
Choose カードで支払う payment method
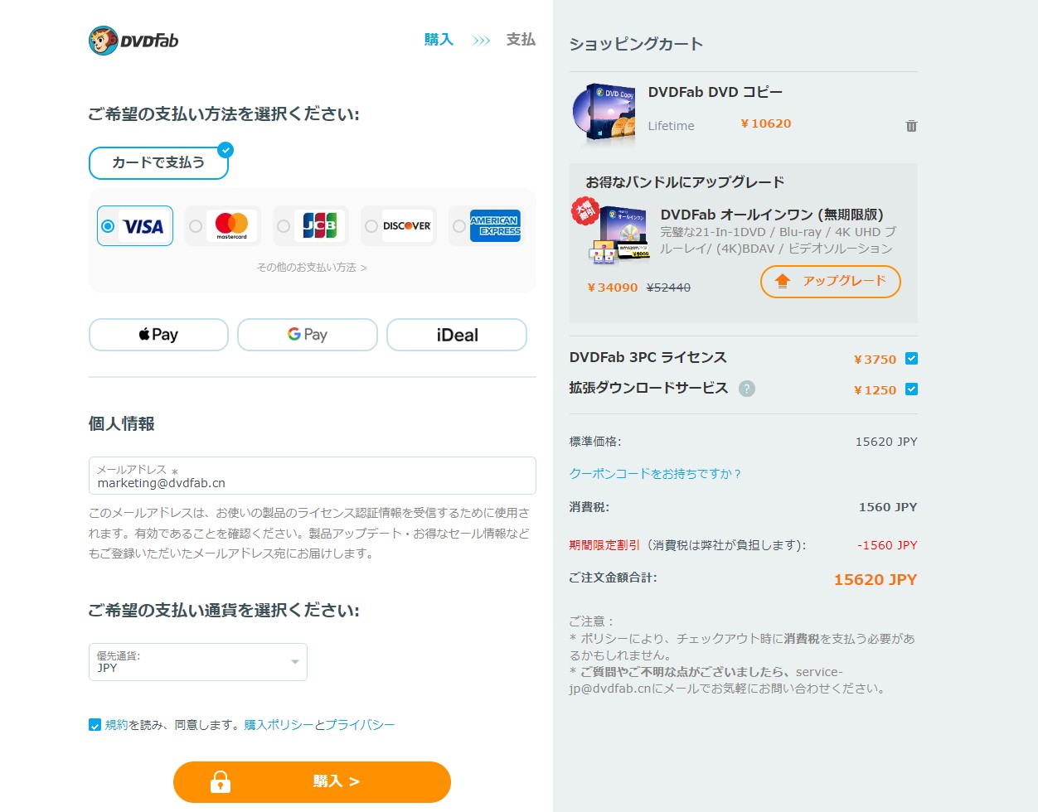click(x=158, y=162)
